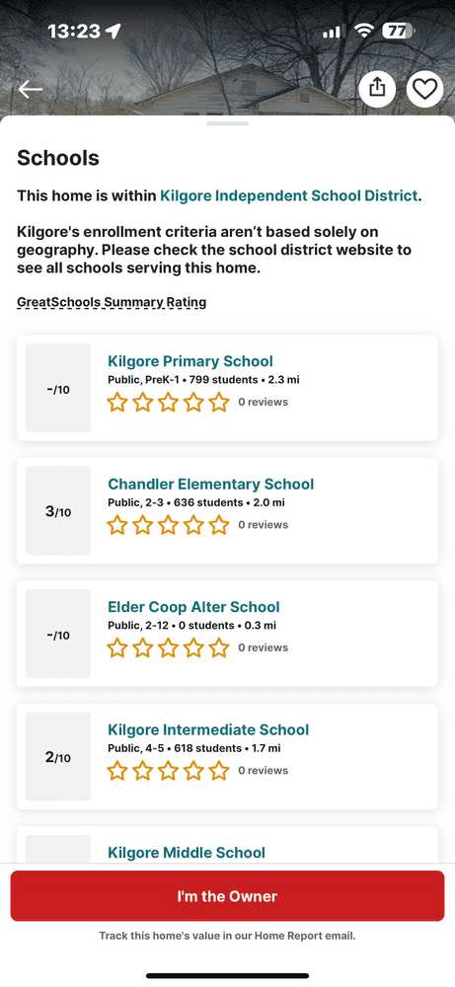Open Elder Coop Alter School page
This screenshot has height=987, width=455.
click(193, 607)
